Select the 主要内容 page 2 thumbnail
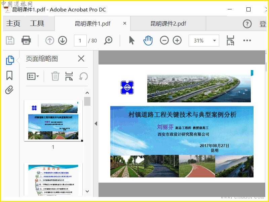 [x=53, y=179]
